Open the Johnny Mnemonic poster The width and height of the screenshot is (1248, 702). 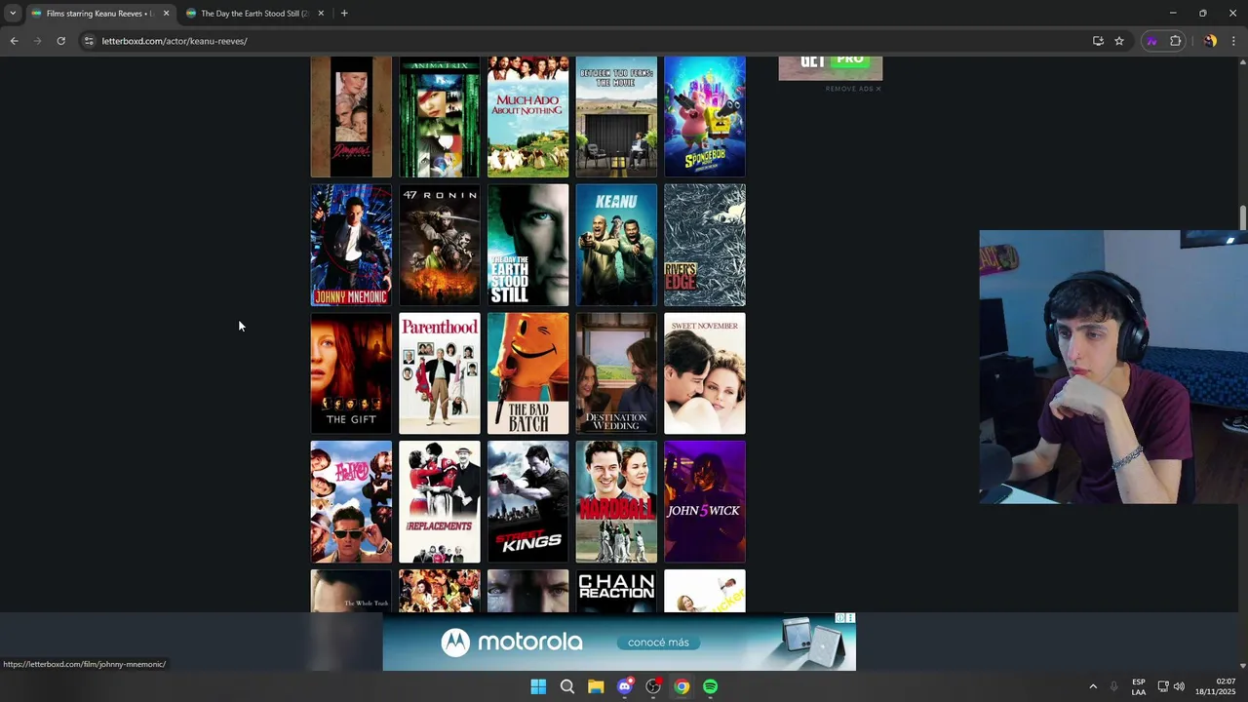tap(351, 245)
